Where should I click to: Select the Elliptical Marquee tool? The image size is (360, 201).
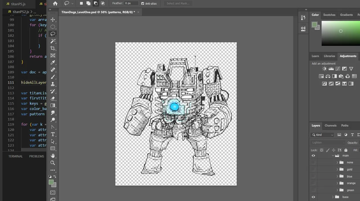[53, 27]
